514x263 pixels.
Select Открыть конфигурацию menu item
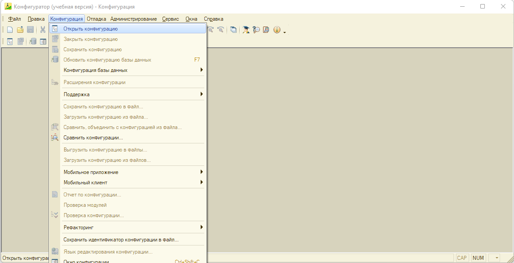click(x=127, y=29)
